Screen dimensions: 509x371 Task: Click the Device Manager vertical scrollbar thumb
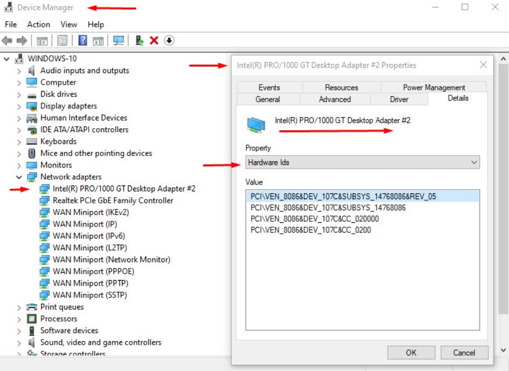pos(504,189)
